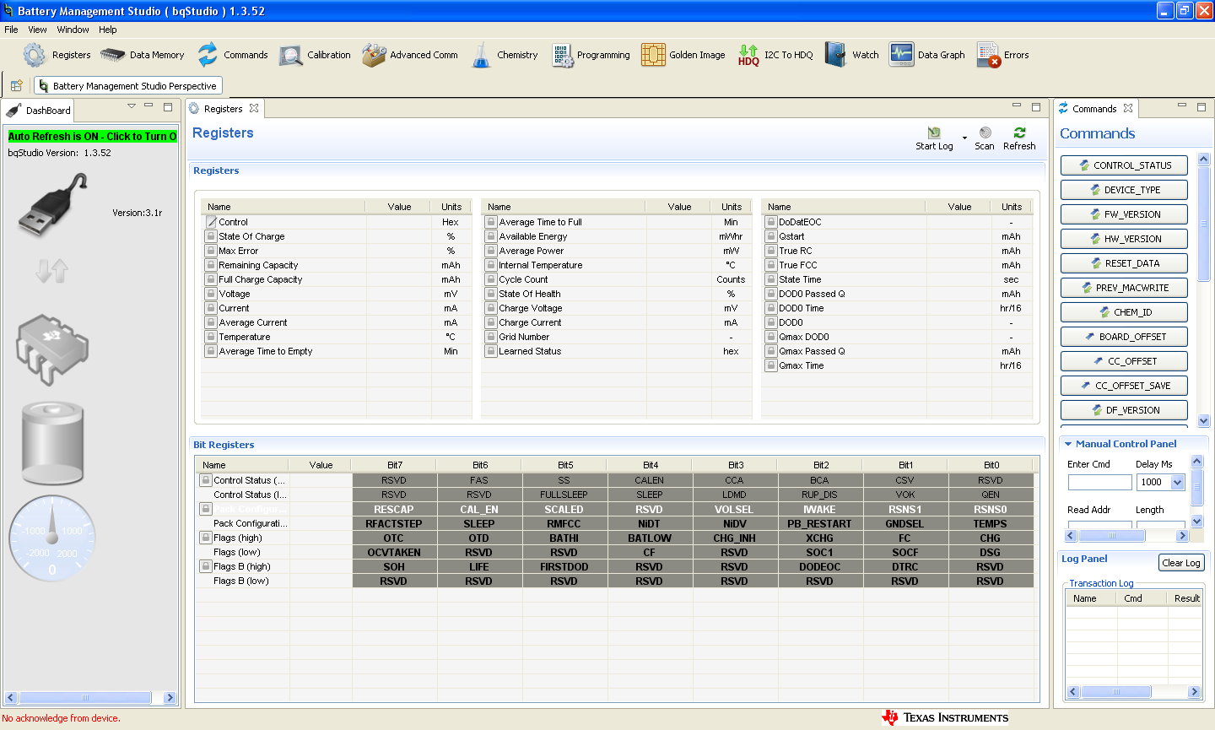Viewport: 1215px width, 730px height.
Task: Select the DashBoard tab
Action: tap(38, 110)
